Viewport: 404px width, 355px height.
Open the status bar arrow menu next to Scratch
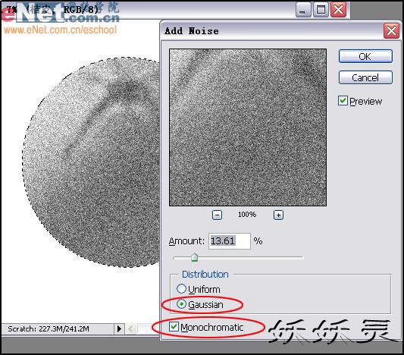click(119, 328)
